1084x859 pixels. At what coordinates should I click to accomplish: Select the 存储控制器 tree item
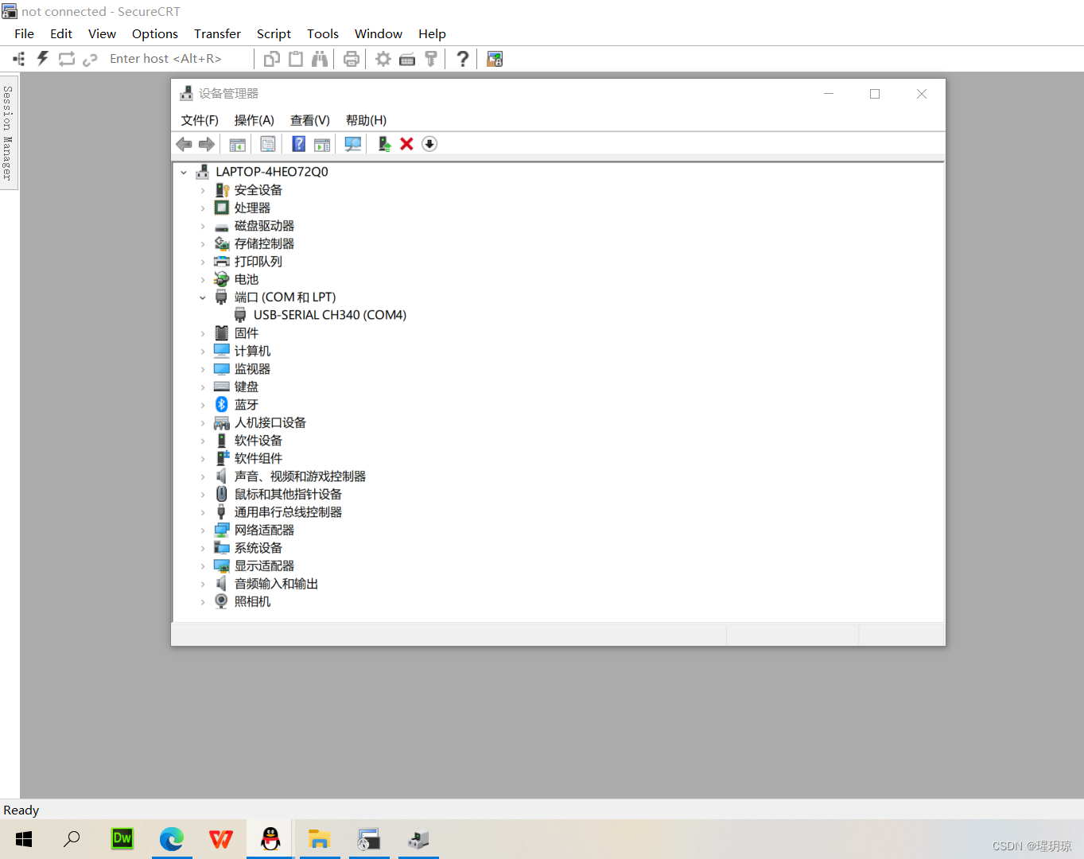click(x=264, y=244)
